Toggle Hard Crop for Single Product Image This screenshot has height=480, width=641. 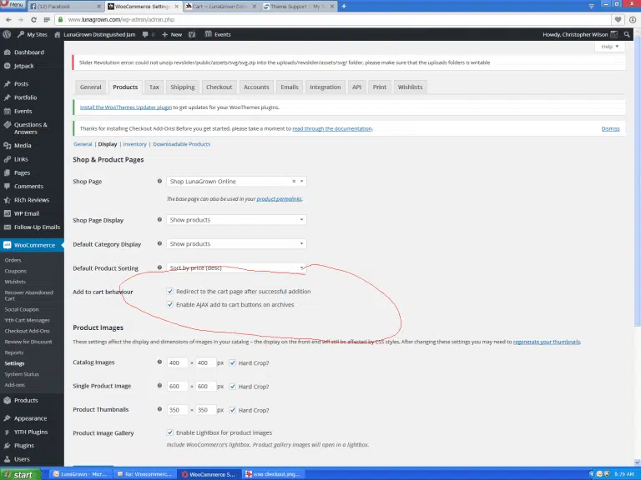pos(232,387)
